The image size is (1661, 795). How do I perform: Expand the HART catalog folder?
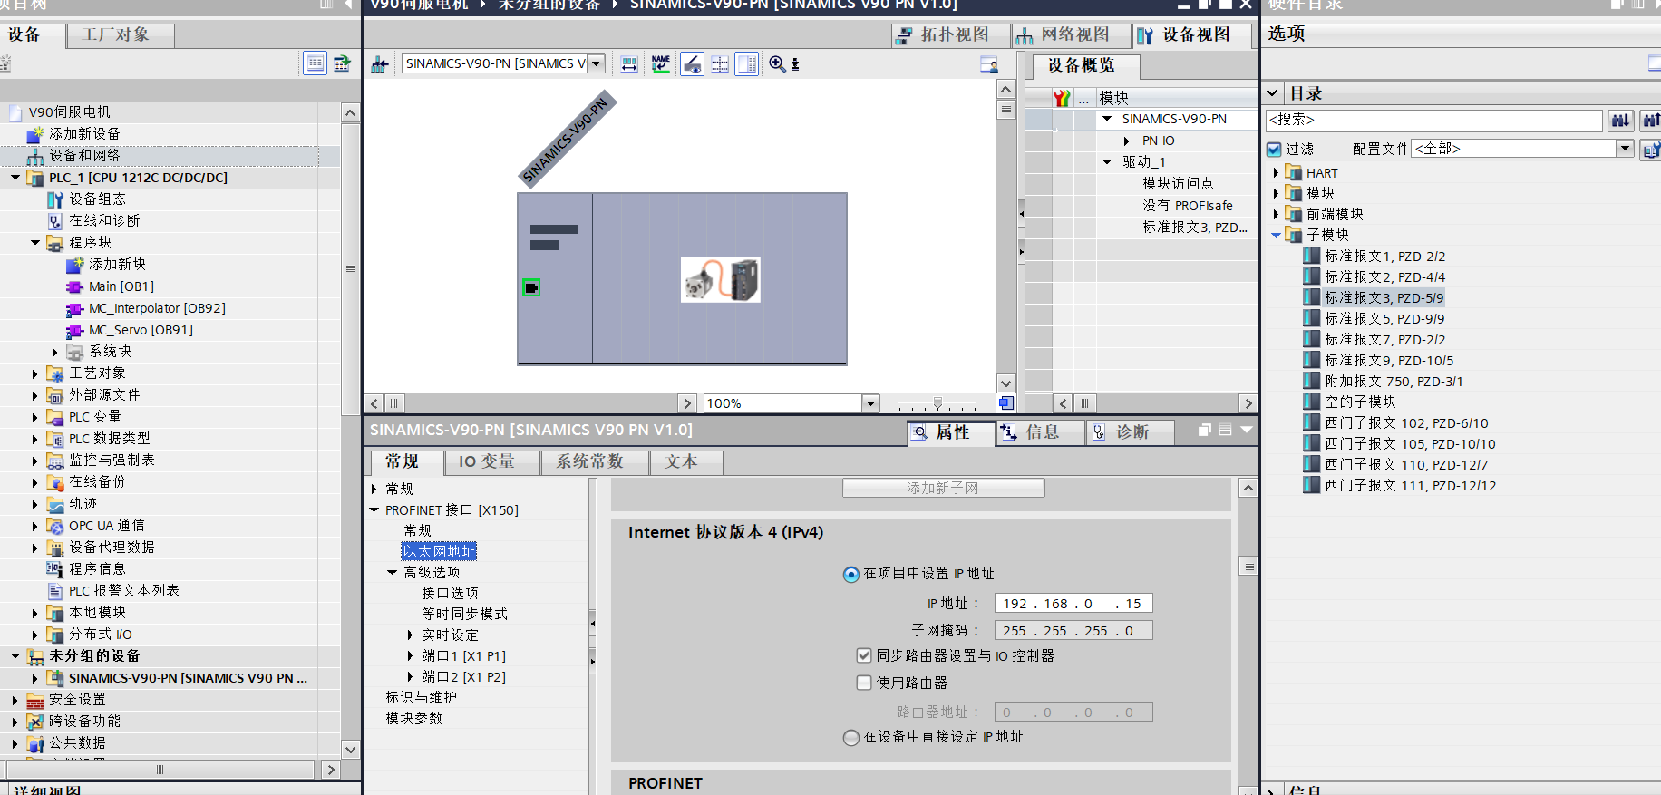tap(1276, 173)
